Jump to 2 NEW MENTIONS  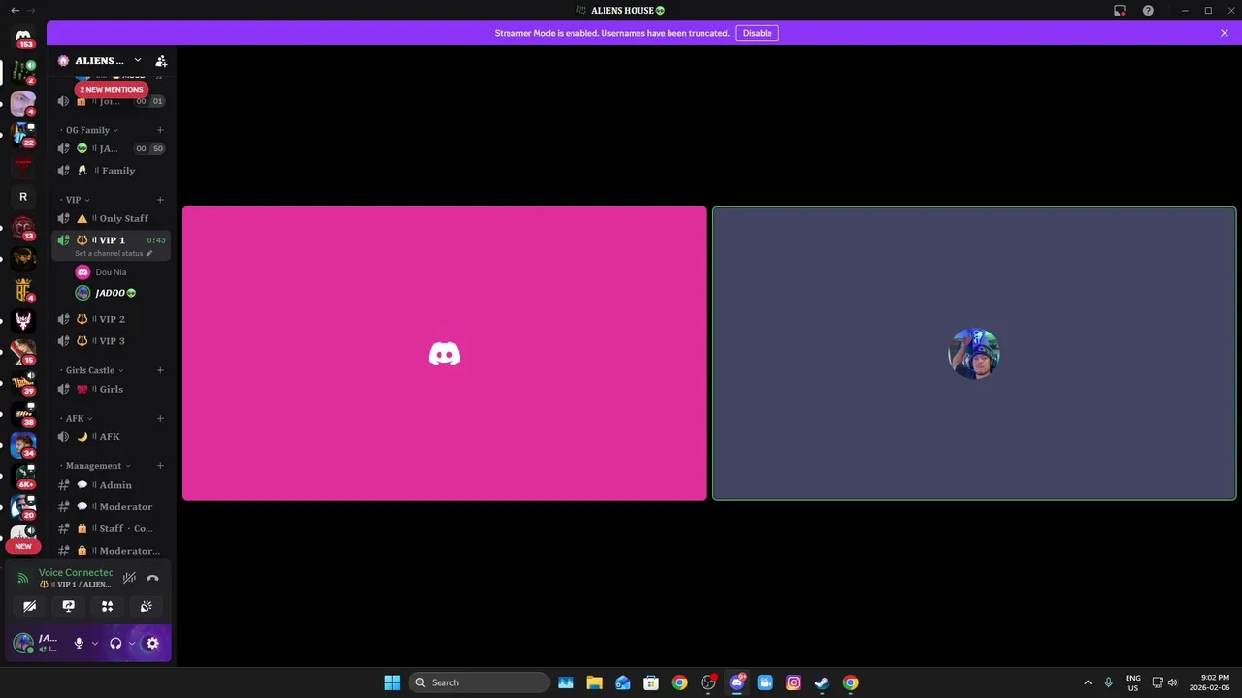[112, 89]
